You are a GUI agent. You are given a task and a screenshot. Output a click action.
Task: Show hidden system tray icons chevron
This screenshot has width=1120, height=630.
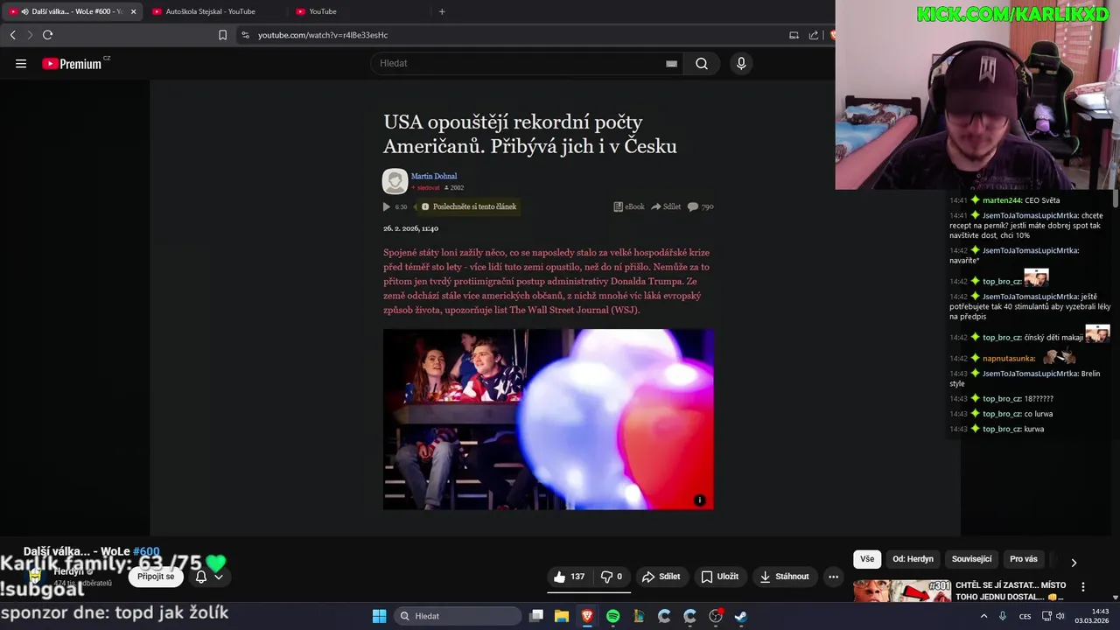click(x=983, y=616)
